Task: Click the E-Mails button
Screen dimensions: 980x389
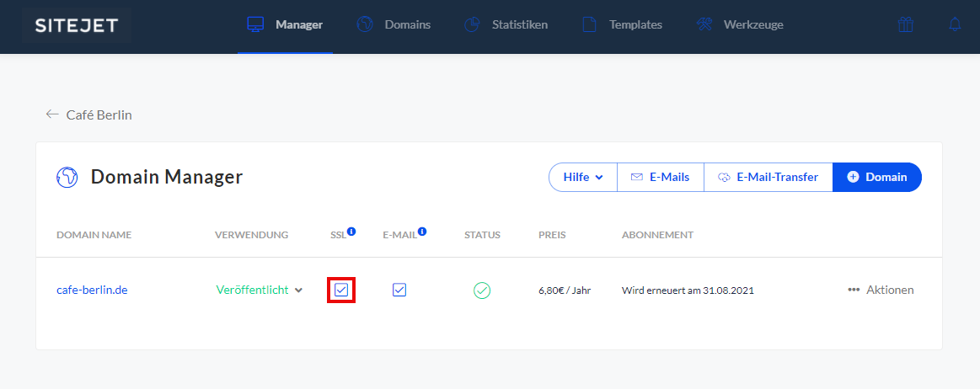Action: click(x=660, y=178)
